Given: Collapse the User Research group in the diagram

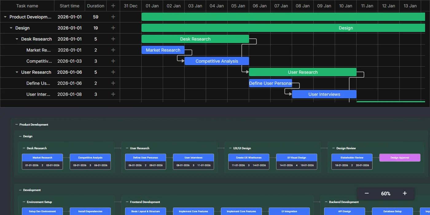Looking at the screenshot, I should tap(127, 148).
